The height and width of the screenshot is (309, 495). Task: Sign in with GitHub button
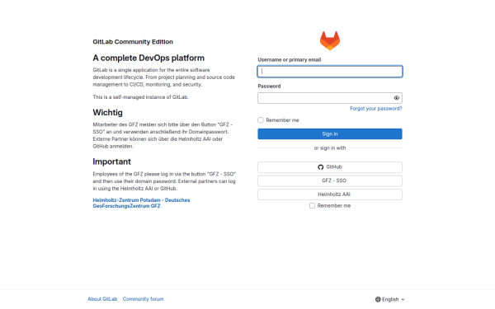330,167
